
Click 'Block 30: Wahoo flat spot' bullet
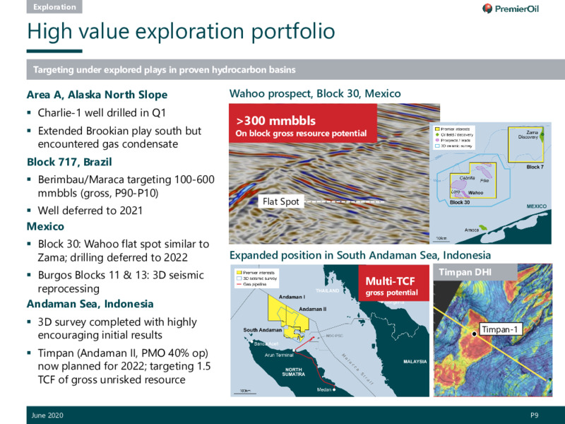(123, 251)
